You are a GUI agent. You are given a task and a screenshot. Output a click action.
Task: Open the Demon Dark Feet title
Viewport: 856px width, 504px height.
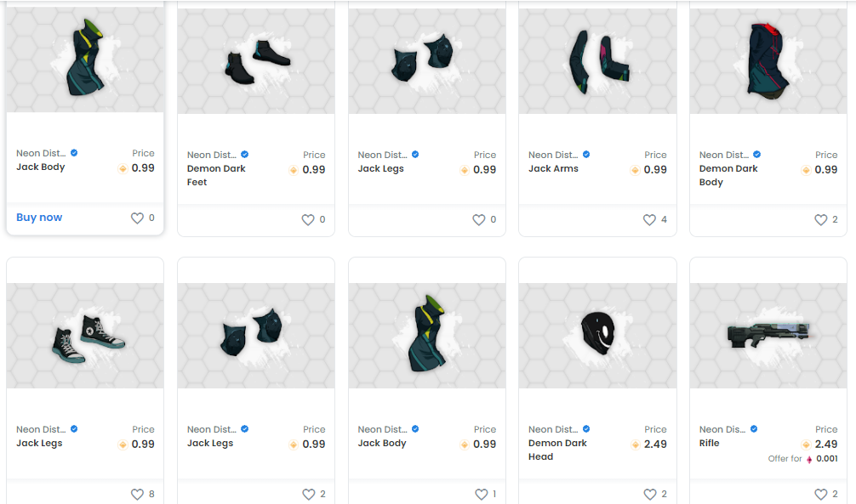216,175
